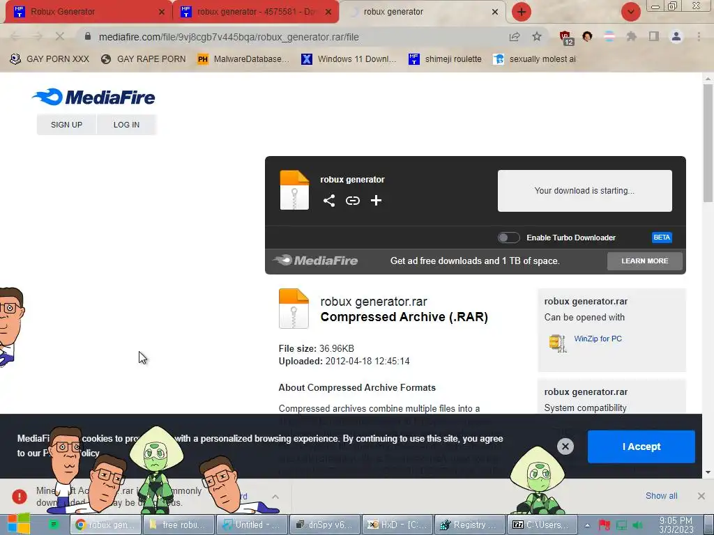Click the MediaFire logo in the page header
Screen dimensions: 714x535
point(93,97)
